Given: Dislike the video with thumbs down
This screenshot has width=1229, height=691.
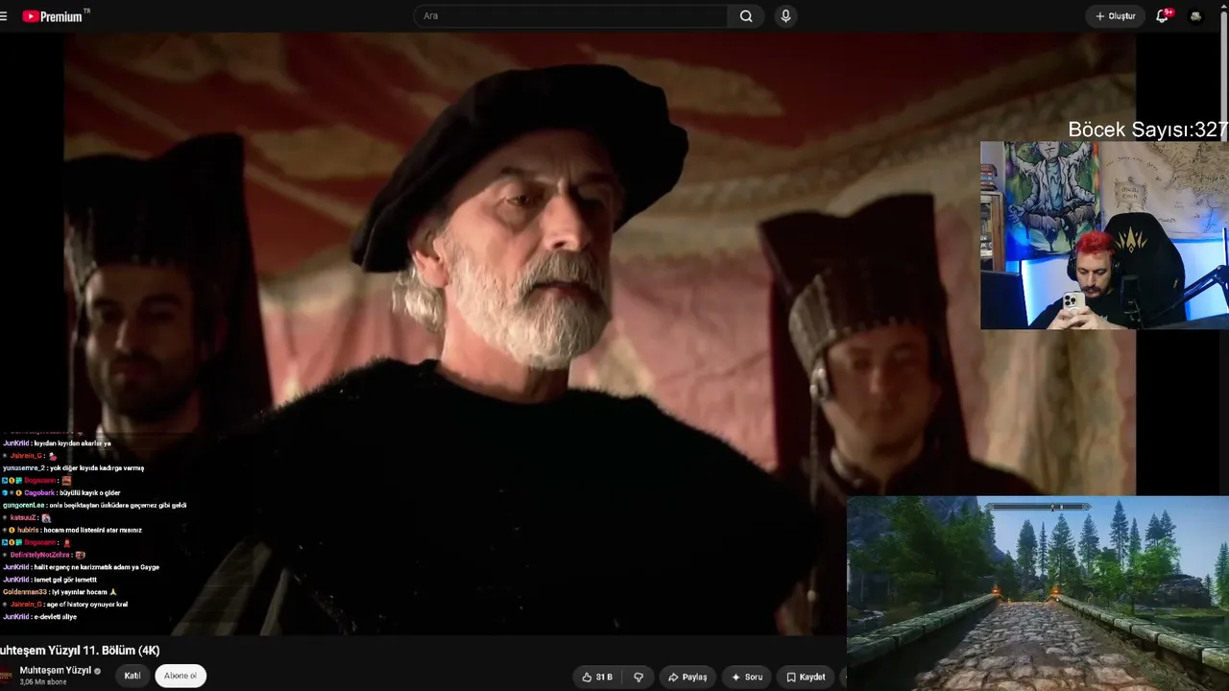Looking at the screenshot, I should click(x=639, y=677).
